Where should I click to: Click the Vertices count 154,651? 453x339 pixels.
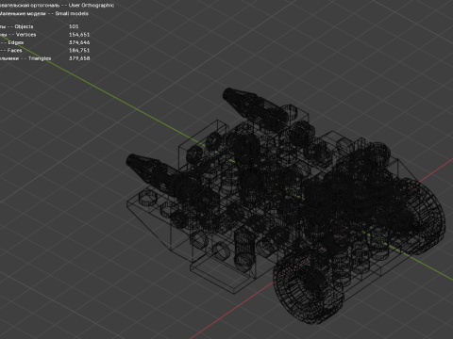[79, 35]
